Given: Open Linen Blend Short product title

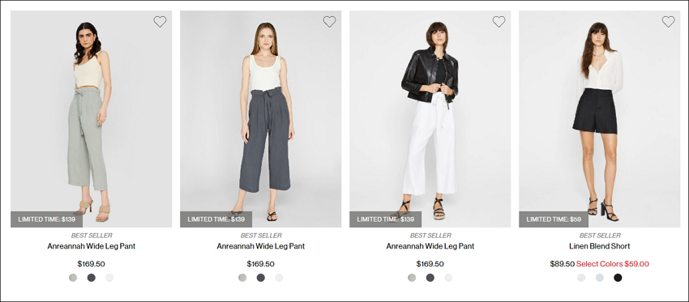Looking at the screenshot, I should [599, 246].
